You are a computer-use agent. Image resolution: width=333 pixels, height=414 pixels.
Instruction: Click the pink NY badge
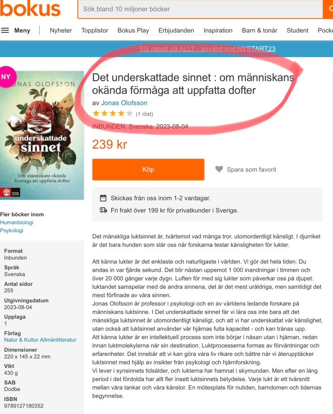[x=6, y=77]
